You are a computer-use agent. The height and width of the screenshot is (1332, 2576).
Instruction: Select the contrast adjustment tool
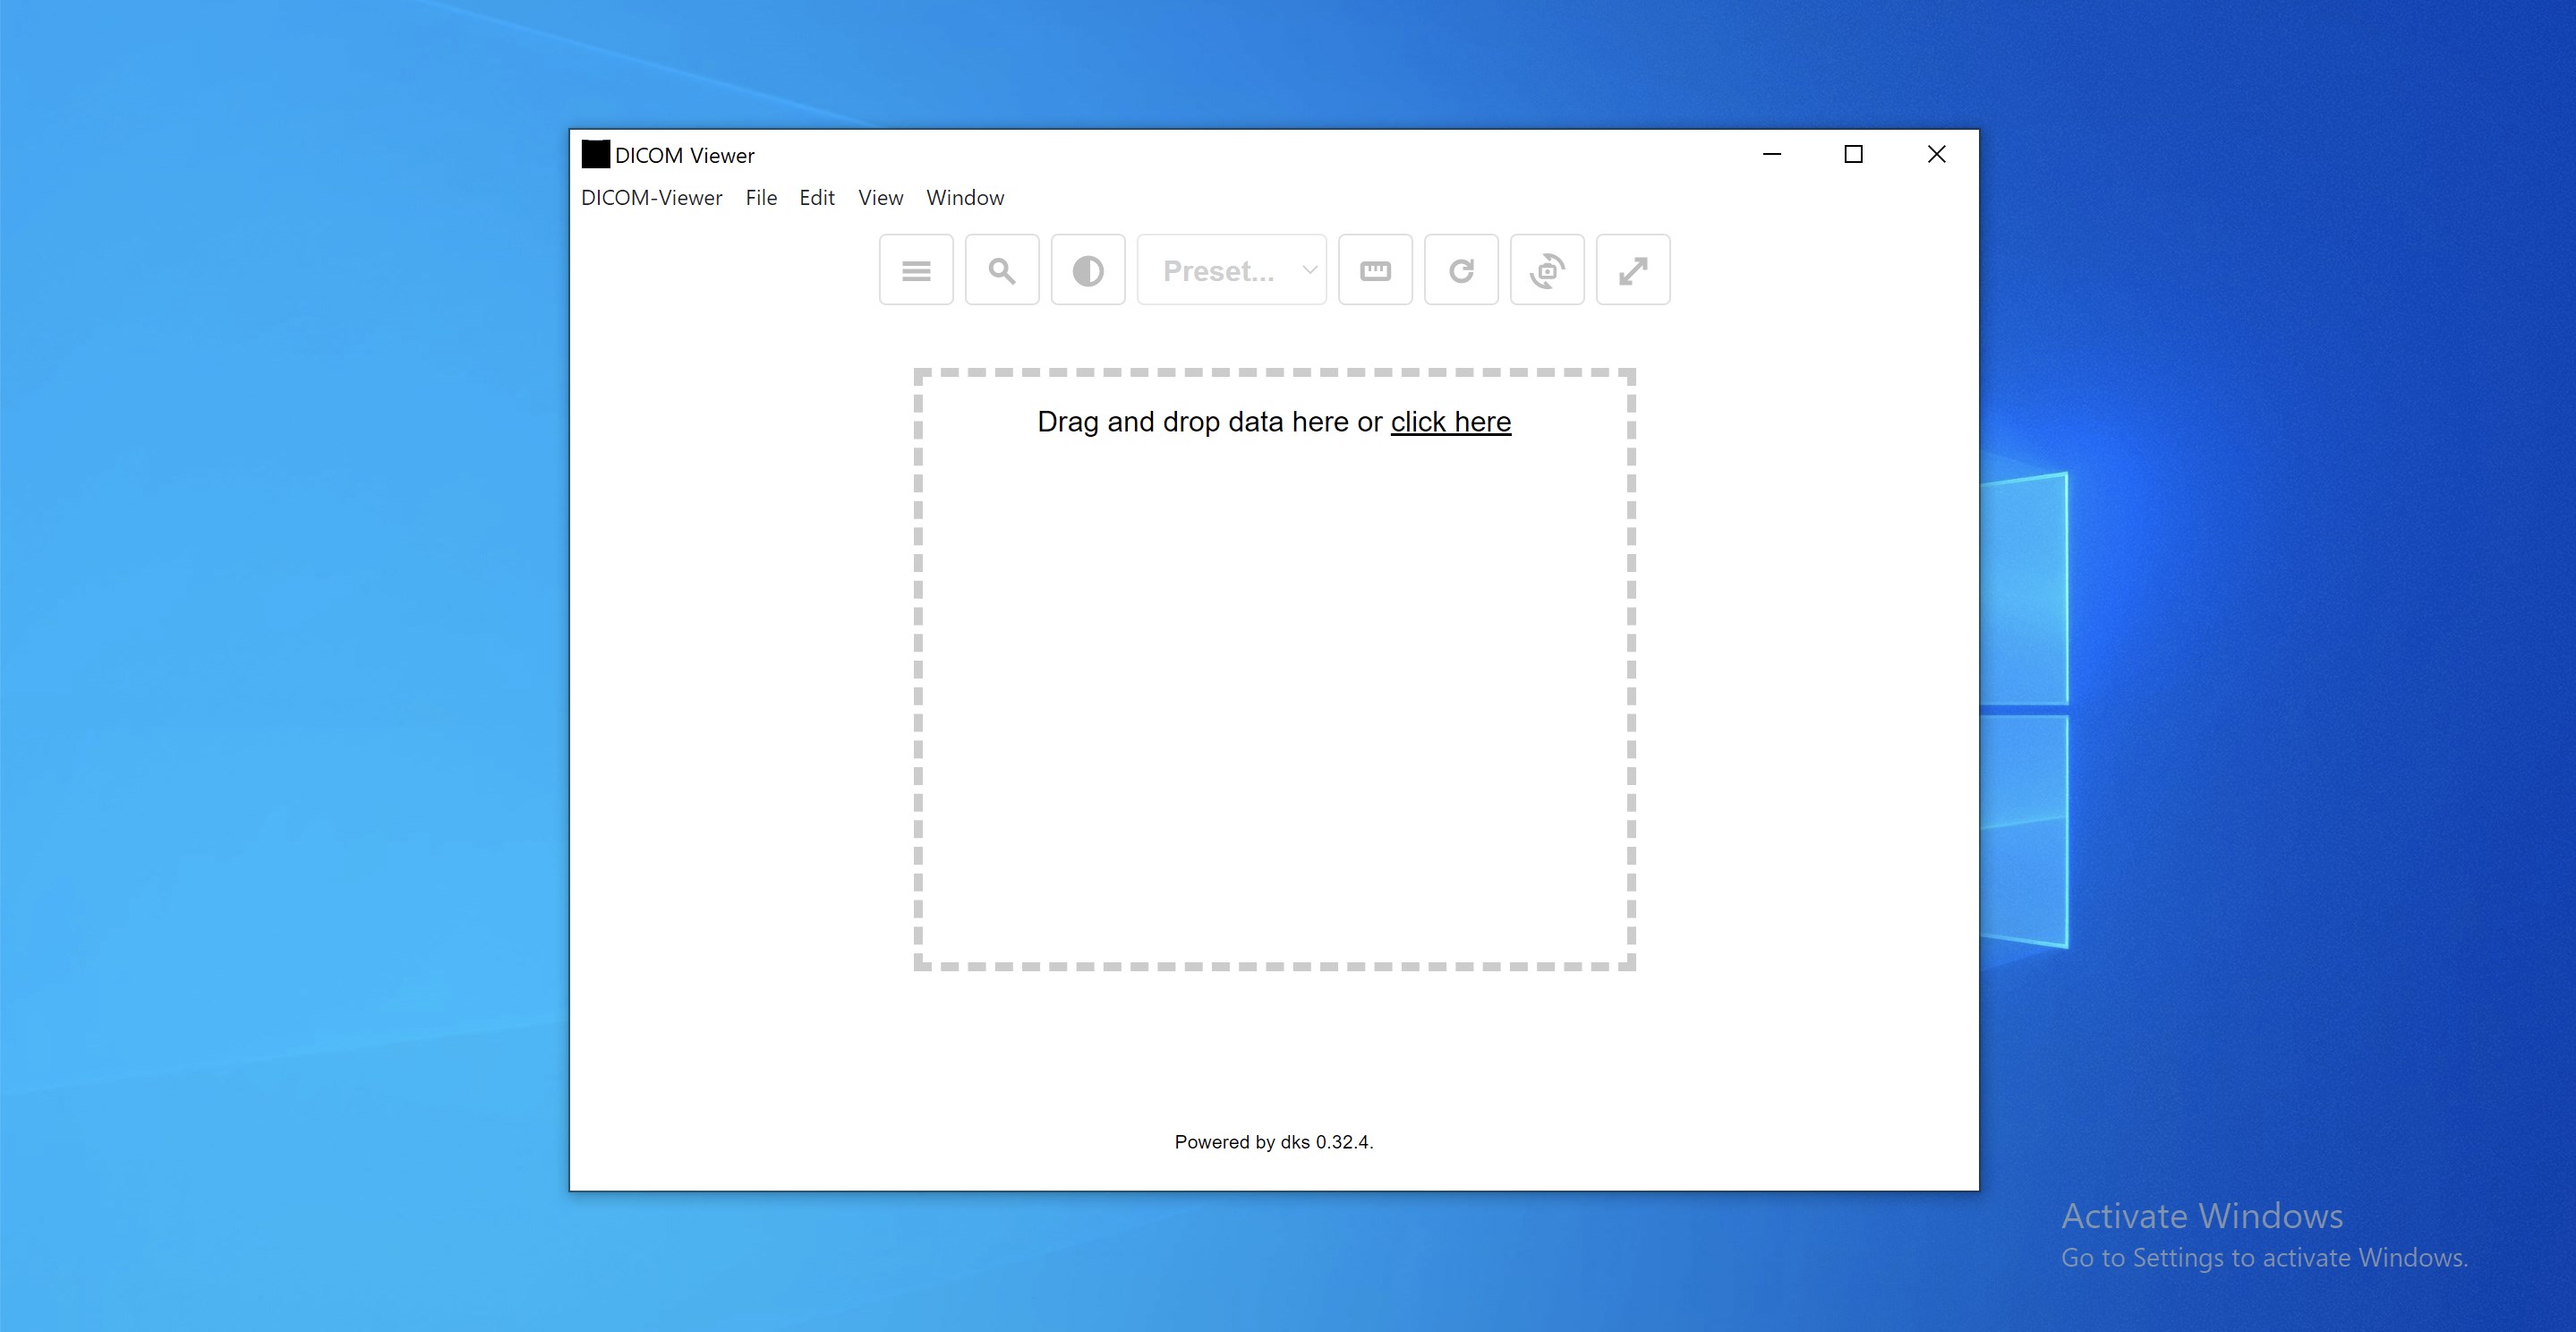(x=1088, y=269)
